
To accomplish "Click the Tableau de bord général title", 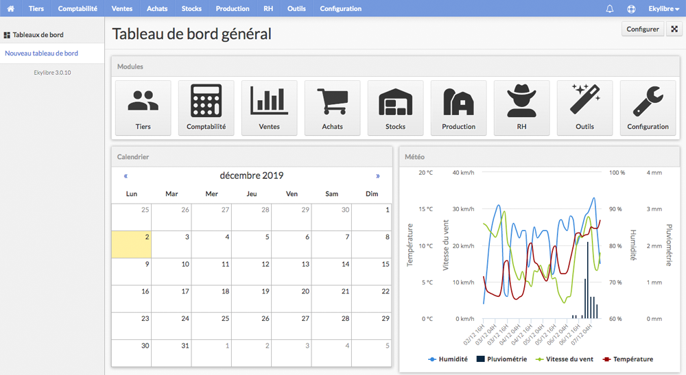I will coord(191,34).
